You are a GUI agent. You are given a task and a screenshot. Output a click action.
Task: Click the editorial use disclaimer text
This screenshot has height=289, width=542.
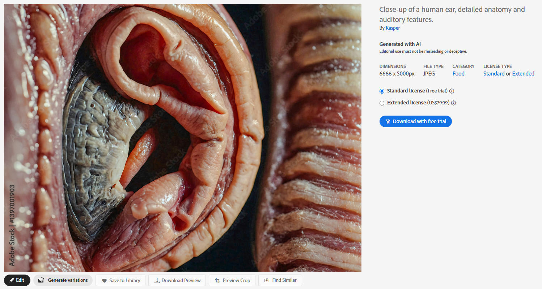tap(423, 51)
